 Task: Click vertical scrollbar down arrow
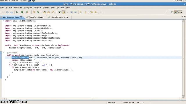(183, 96)
